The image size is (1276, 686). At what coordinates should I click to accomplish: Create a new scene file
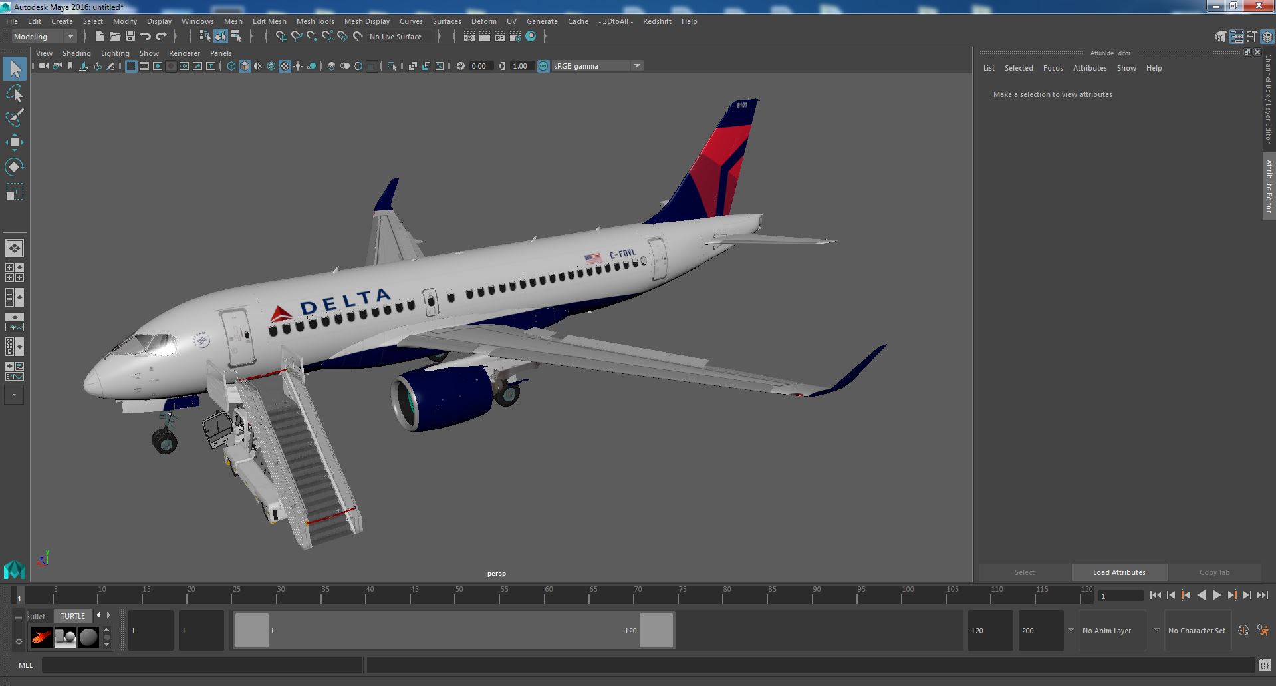coord(99,37)
